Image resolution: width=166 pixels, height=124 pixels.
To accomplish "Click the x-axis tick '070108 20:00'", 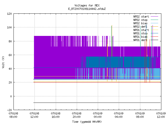I will pos(77,115).
